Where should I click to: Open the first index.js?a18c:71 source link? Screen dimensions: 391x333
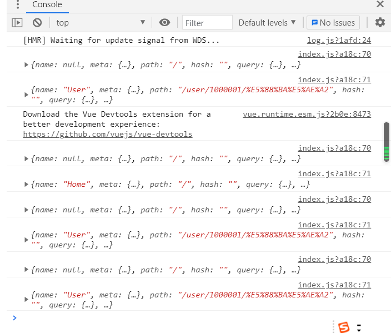point(334,79)
